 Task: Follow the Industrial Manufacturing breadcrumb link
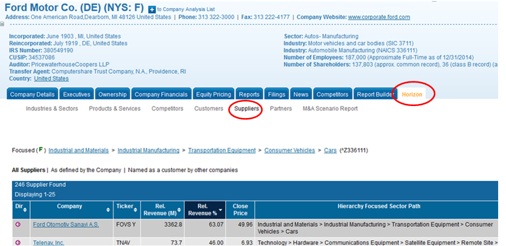(x=149, y=150)
